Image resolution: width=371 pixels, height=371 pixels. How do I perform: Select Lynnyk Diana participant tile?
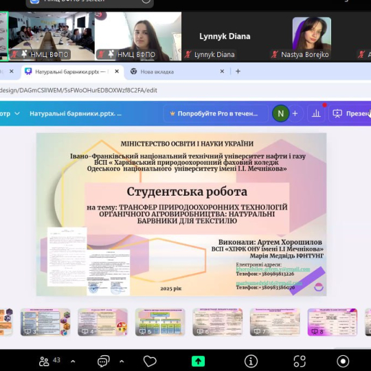[225, 36]
